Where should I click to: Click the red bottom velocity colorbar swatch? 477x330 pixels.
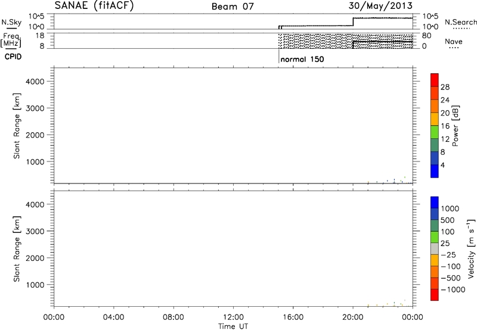(435, 295)
